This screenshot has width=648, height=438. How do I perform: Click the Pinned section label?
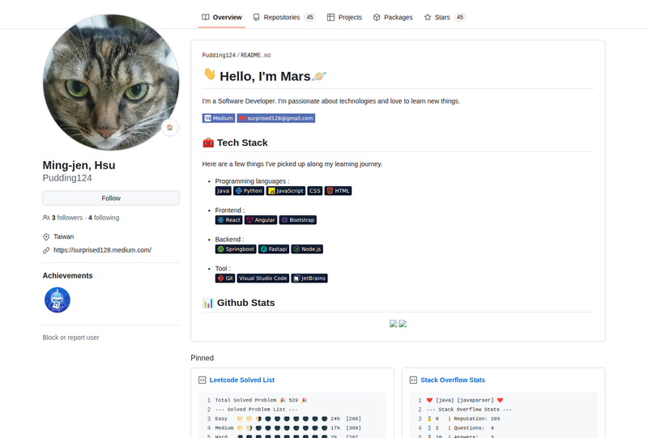pyautogui.click(x=202, y=358)
